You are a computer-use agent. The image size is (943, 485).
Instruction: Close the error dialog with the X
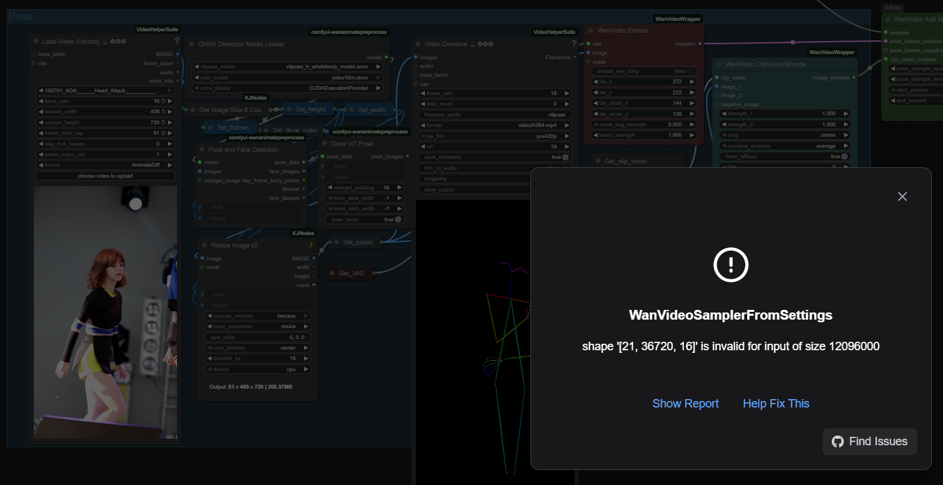click(902, 197)
